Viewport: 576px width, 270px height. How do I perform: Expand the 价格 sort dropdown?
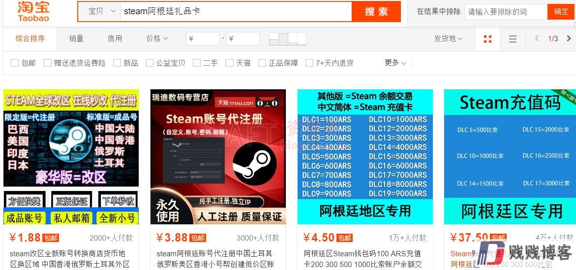coord(157,38)
